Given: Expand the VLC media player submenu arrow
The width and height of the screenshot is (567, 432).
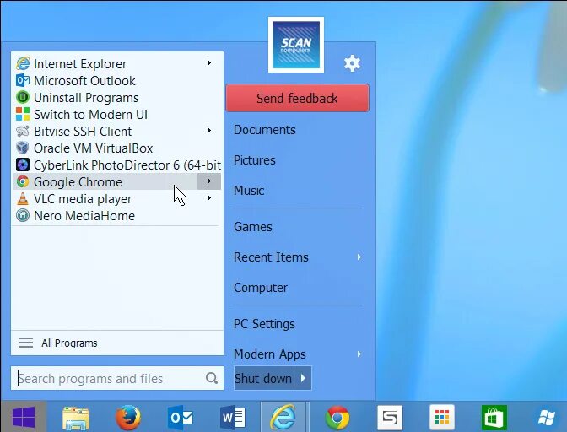Looking at the screenshot, I should 209,198.
